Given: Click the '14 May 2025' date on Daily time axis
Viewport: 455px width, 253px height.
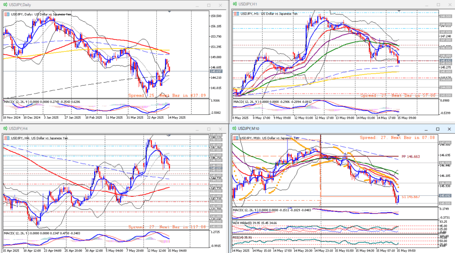Looking at the screenshot, I should coord(177,118).
